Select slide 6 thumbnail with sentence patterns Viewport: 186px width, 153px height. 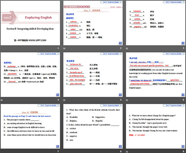click(155, 75)
